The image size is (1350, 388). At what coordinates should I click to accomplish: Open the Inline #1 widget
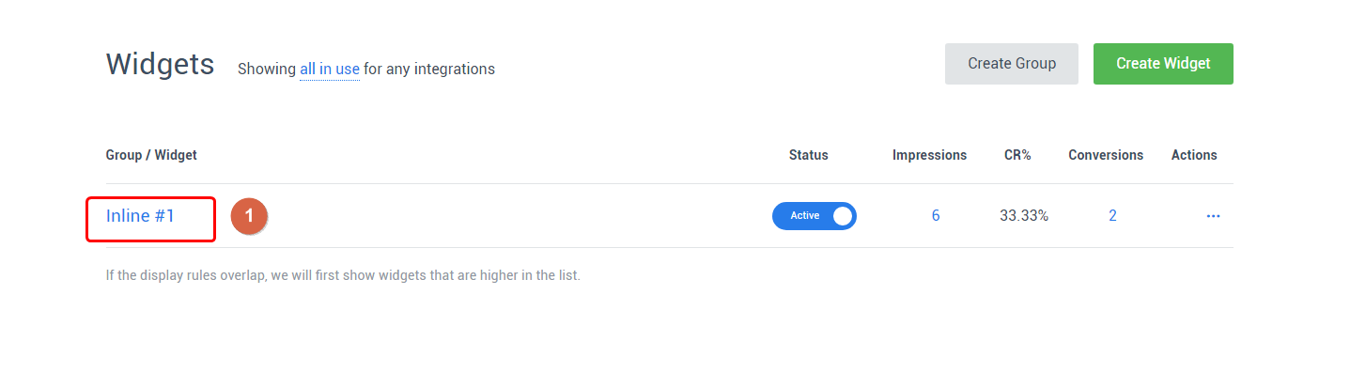pos(141,216)
